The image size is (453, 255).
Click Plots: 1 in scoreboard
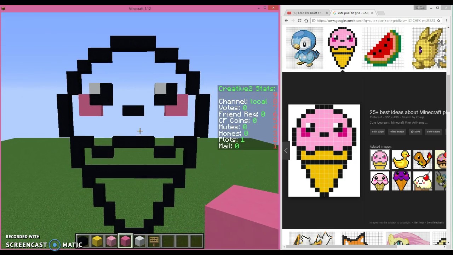pyautogui.click(x=231, y=140)
